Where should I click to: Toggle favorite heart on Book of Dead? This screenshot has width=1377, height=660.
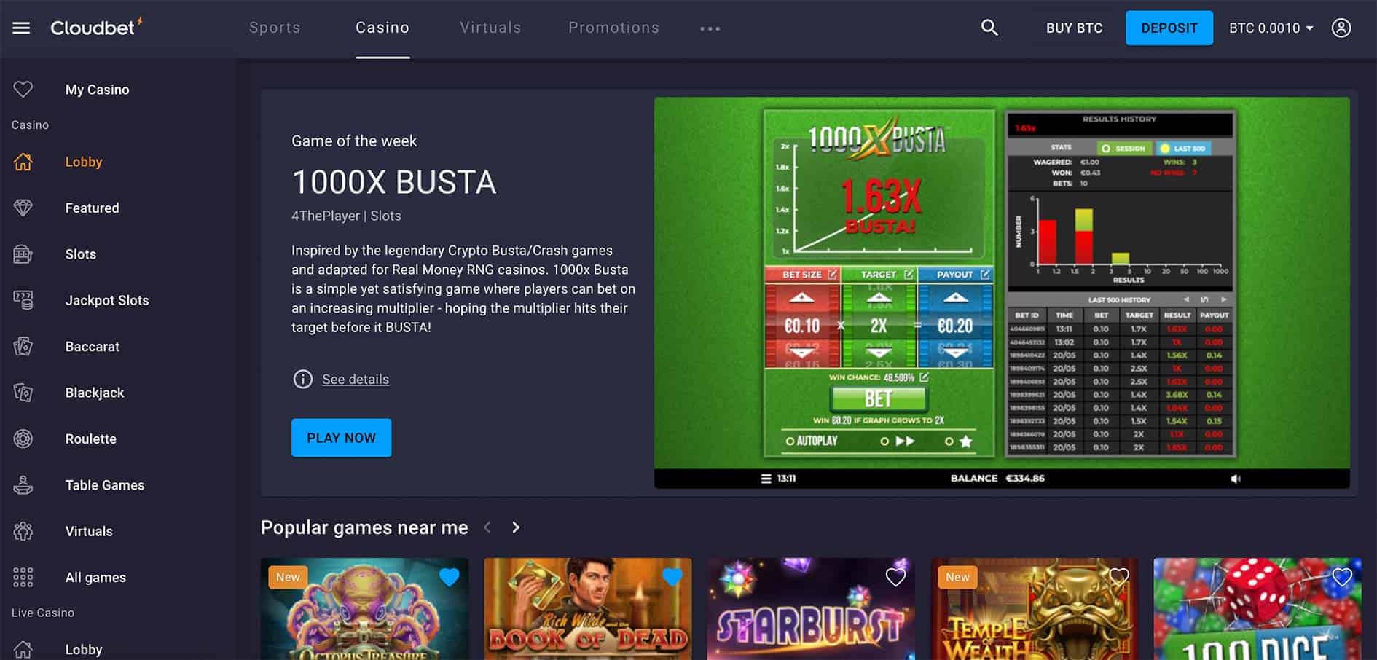(672, 577)
